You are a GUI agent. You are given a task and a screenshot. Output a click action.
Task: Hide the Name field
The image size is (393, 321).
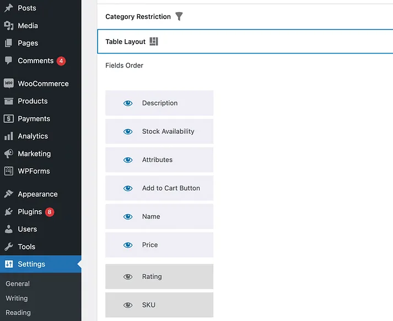click(x=128, y=216)
